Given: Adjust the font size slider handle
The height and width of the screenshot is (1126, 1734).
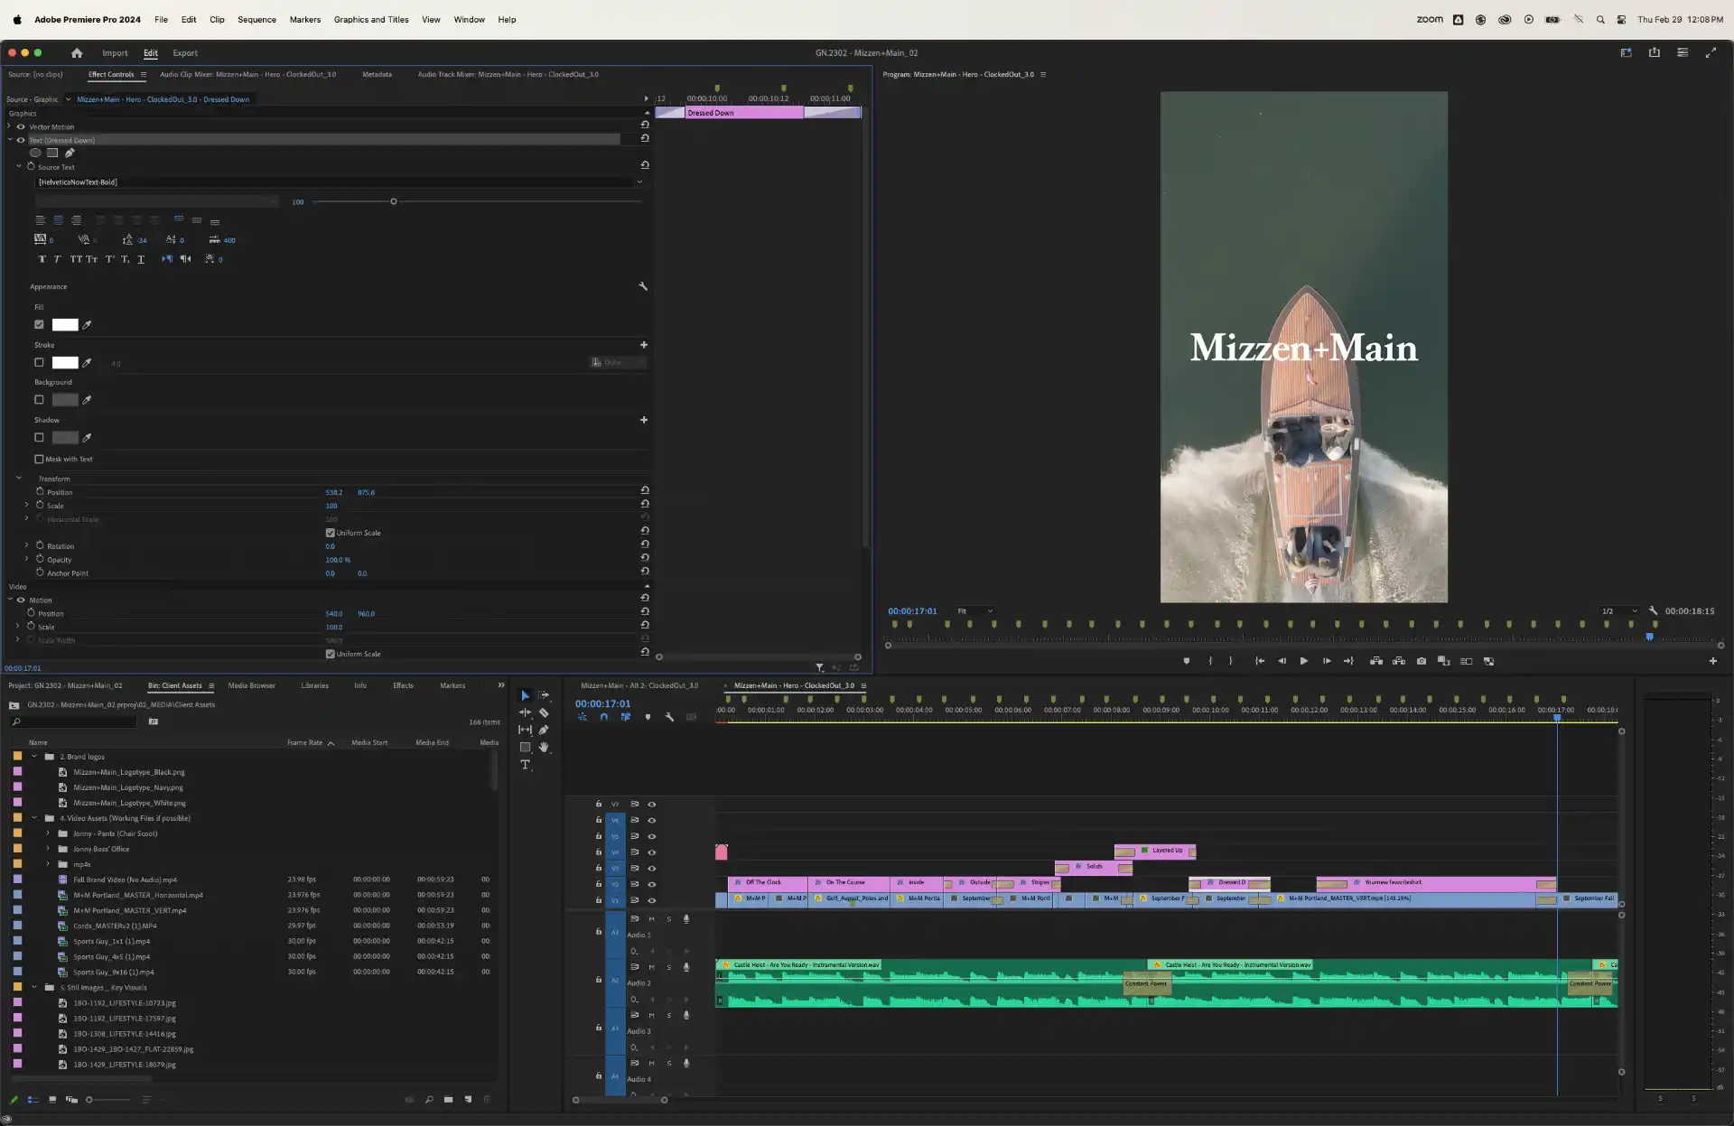Looking at the screenshot, I should 394,201.
